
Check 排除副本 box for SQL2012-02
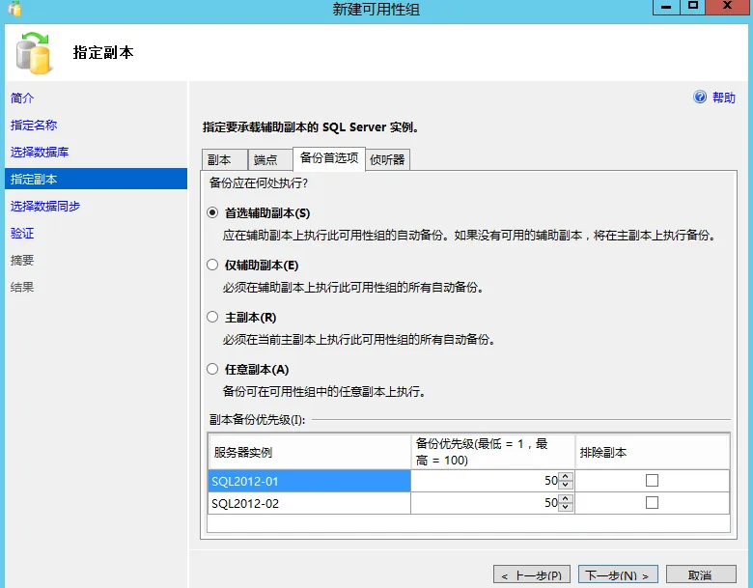pyautogui.click(x=652, y=502)
